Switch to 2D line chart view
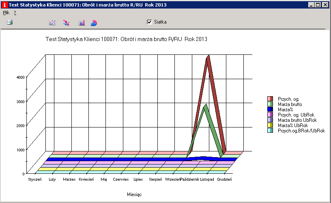Screen dimensions: 331x203 [52, 23]
